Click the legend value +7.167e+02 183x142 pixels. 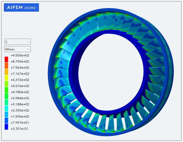click(x=20, y=74)
